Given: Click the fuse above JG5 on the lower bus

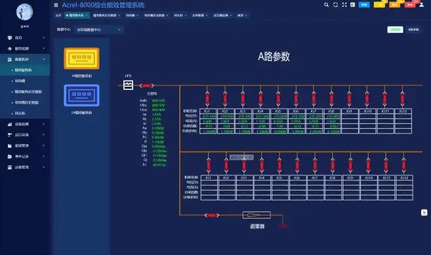Looking at the screenshot, I should [279, 165].
